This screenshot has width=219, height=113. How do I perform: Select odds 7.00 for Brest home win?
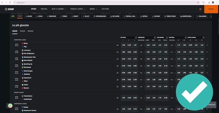pos(123,45)
